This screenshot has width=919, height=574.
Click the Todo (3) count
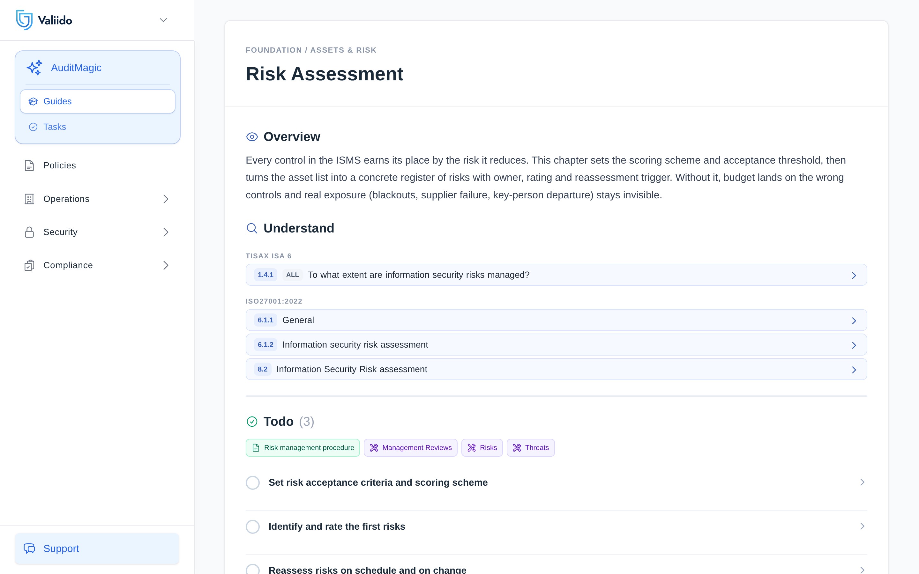pyautogui.click(x=306, y=421)
